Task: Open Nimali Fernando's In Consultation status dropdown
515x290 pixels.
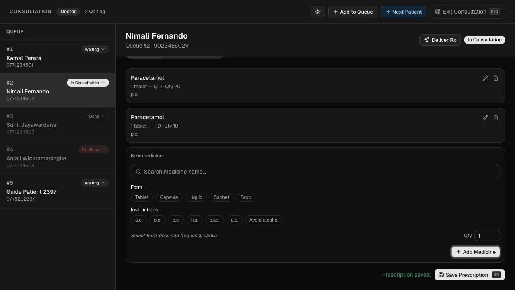Action: (88, 83)
